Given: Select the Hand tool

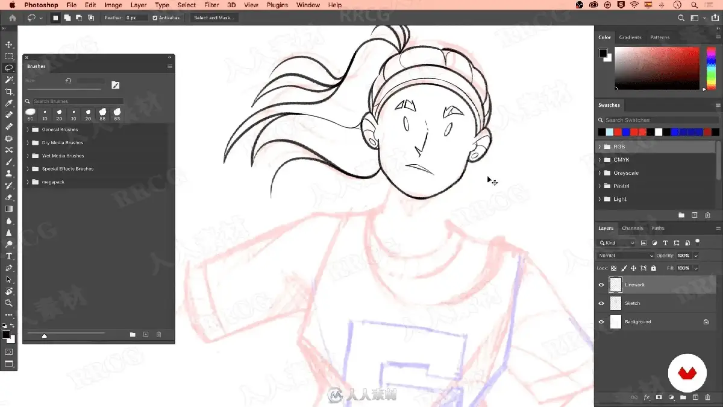Looking at the screenshot, I should tap(9, 291).
